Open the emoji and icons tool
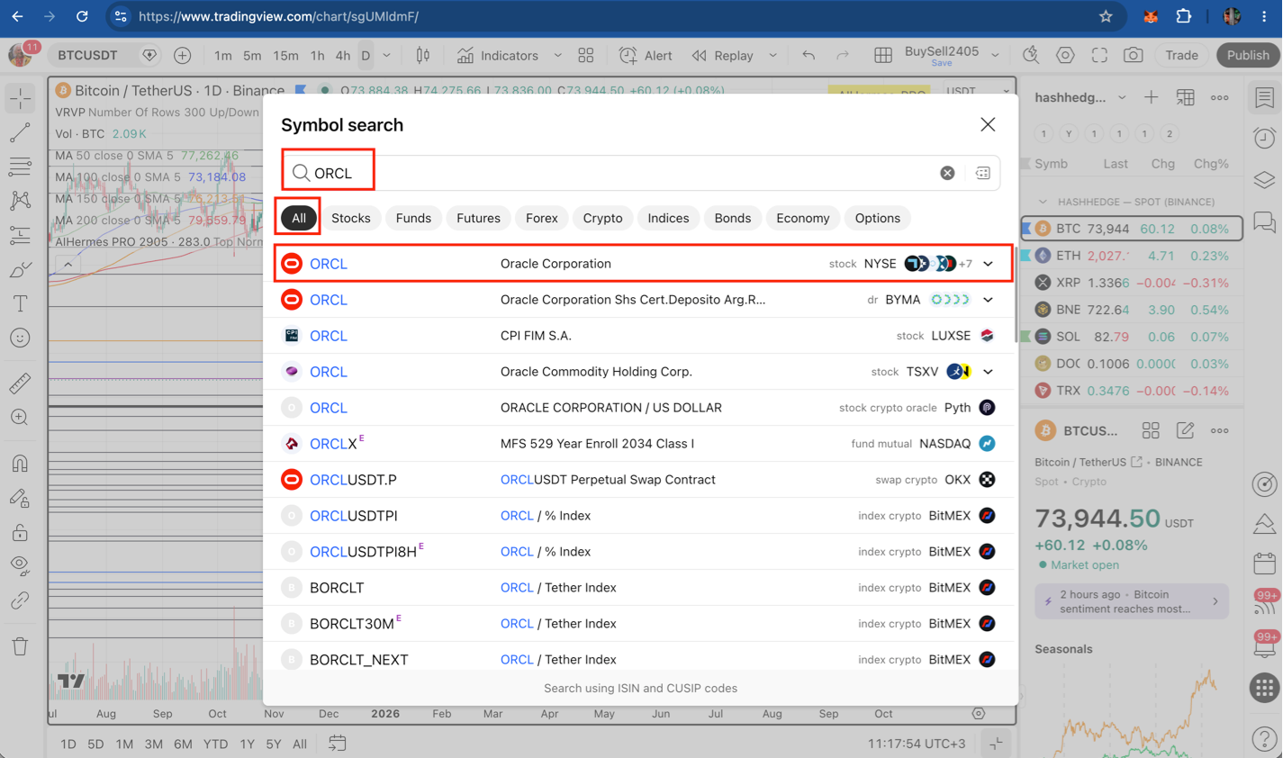This screenshot has height=758, width=1283. click(x=20, y=338)
